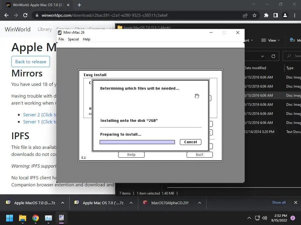Click the network tray icon

[257, 218]
